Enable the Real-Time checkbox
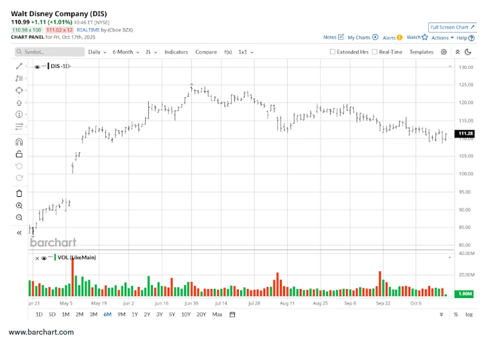The height and width of the screenshot is (341, 486). [374, 52]
